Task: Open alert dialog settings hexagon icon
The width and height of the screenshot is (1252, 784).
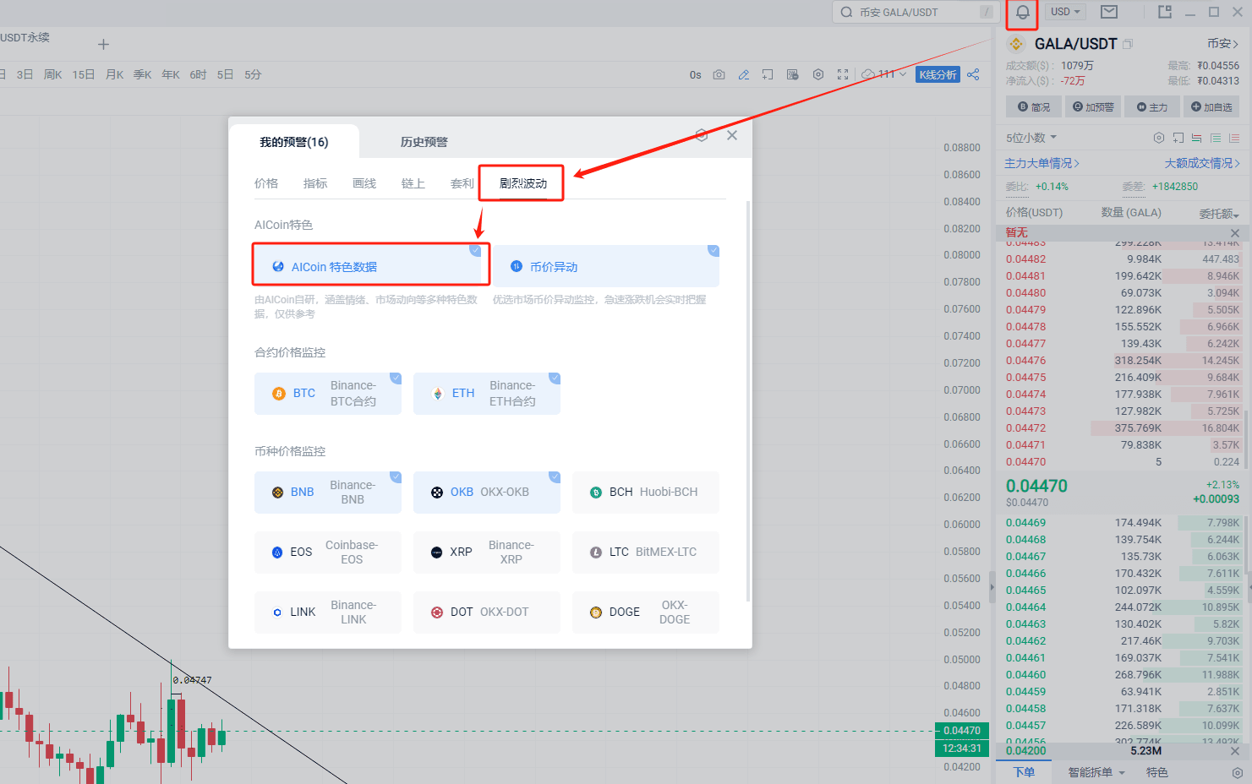Action: (701, 135)
